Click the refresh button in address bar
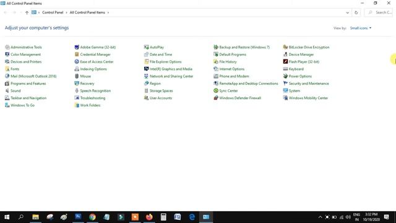This screenshot has width=396, height=223. tap(356, 12)
